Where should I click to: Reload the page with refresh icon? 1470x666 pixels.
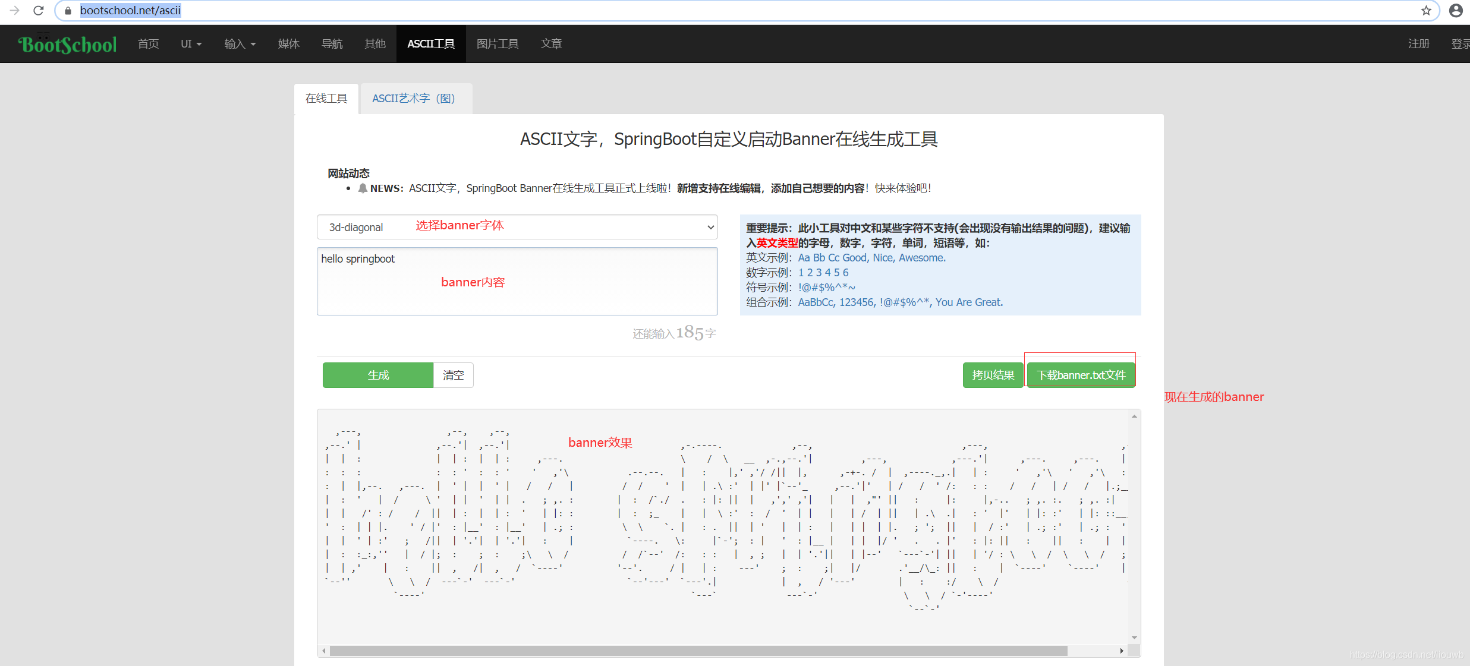click(x=39, y=10)
